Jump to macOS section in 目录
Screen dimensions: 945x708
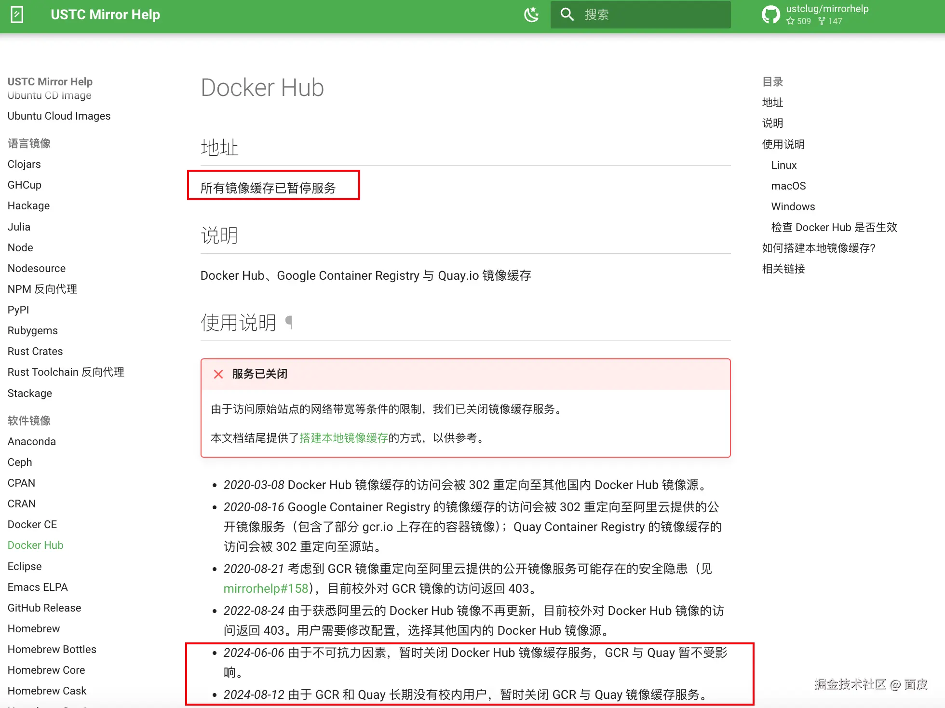pos(788,186)
